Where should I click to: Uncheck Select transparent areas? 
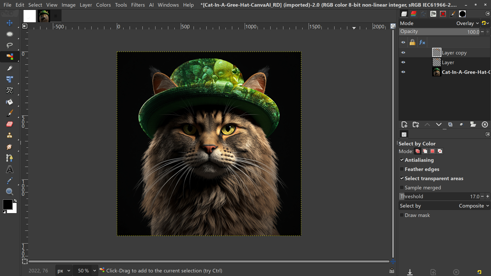402,178
